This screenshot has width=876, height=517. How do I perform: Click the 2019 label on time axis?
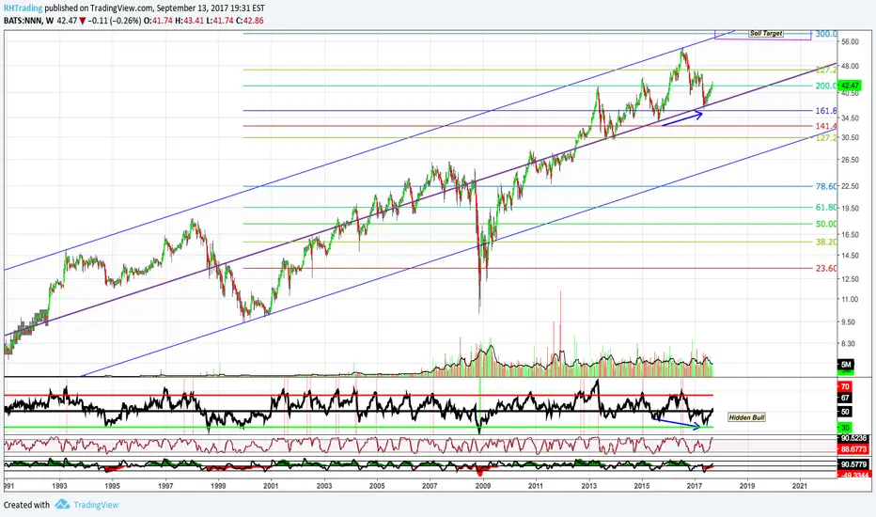[747, 486]
